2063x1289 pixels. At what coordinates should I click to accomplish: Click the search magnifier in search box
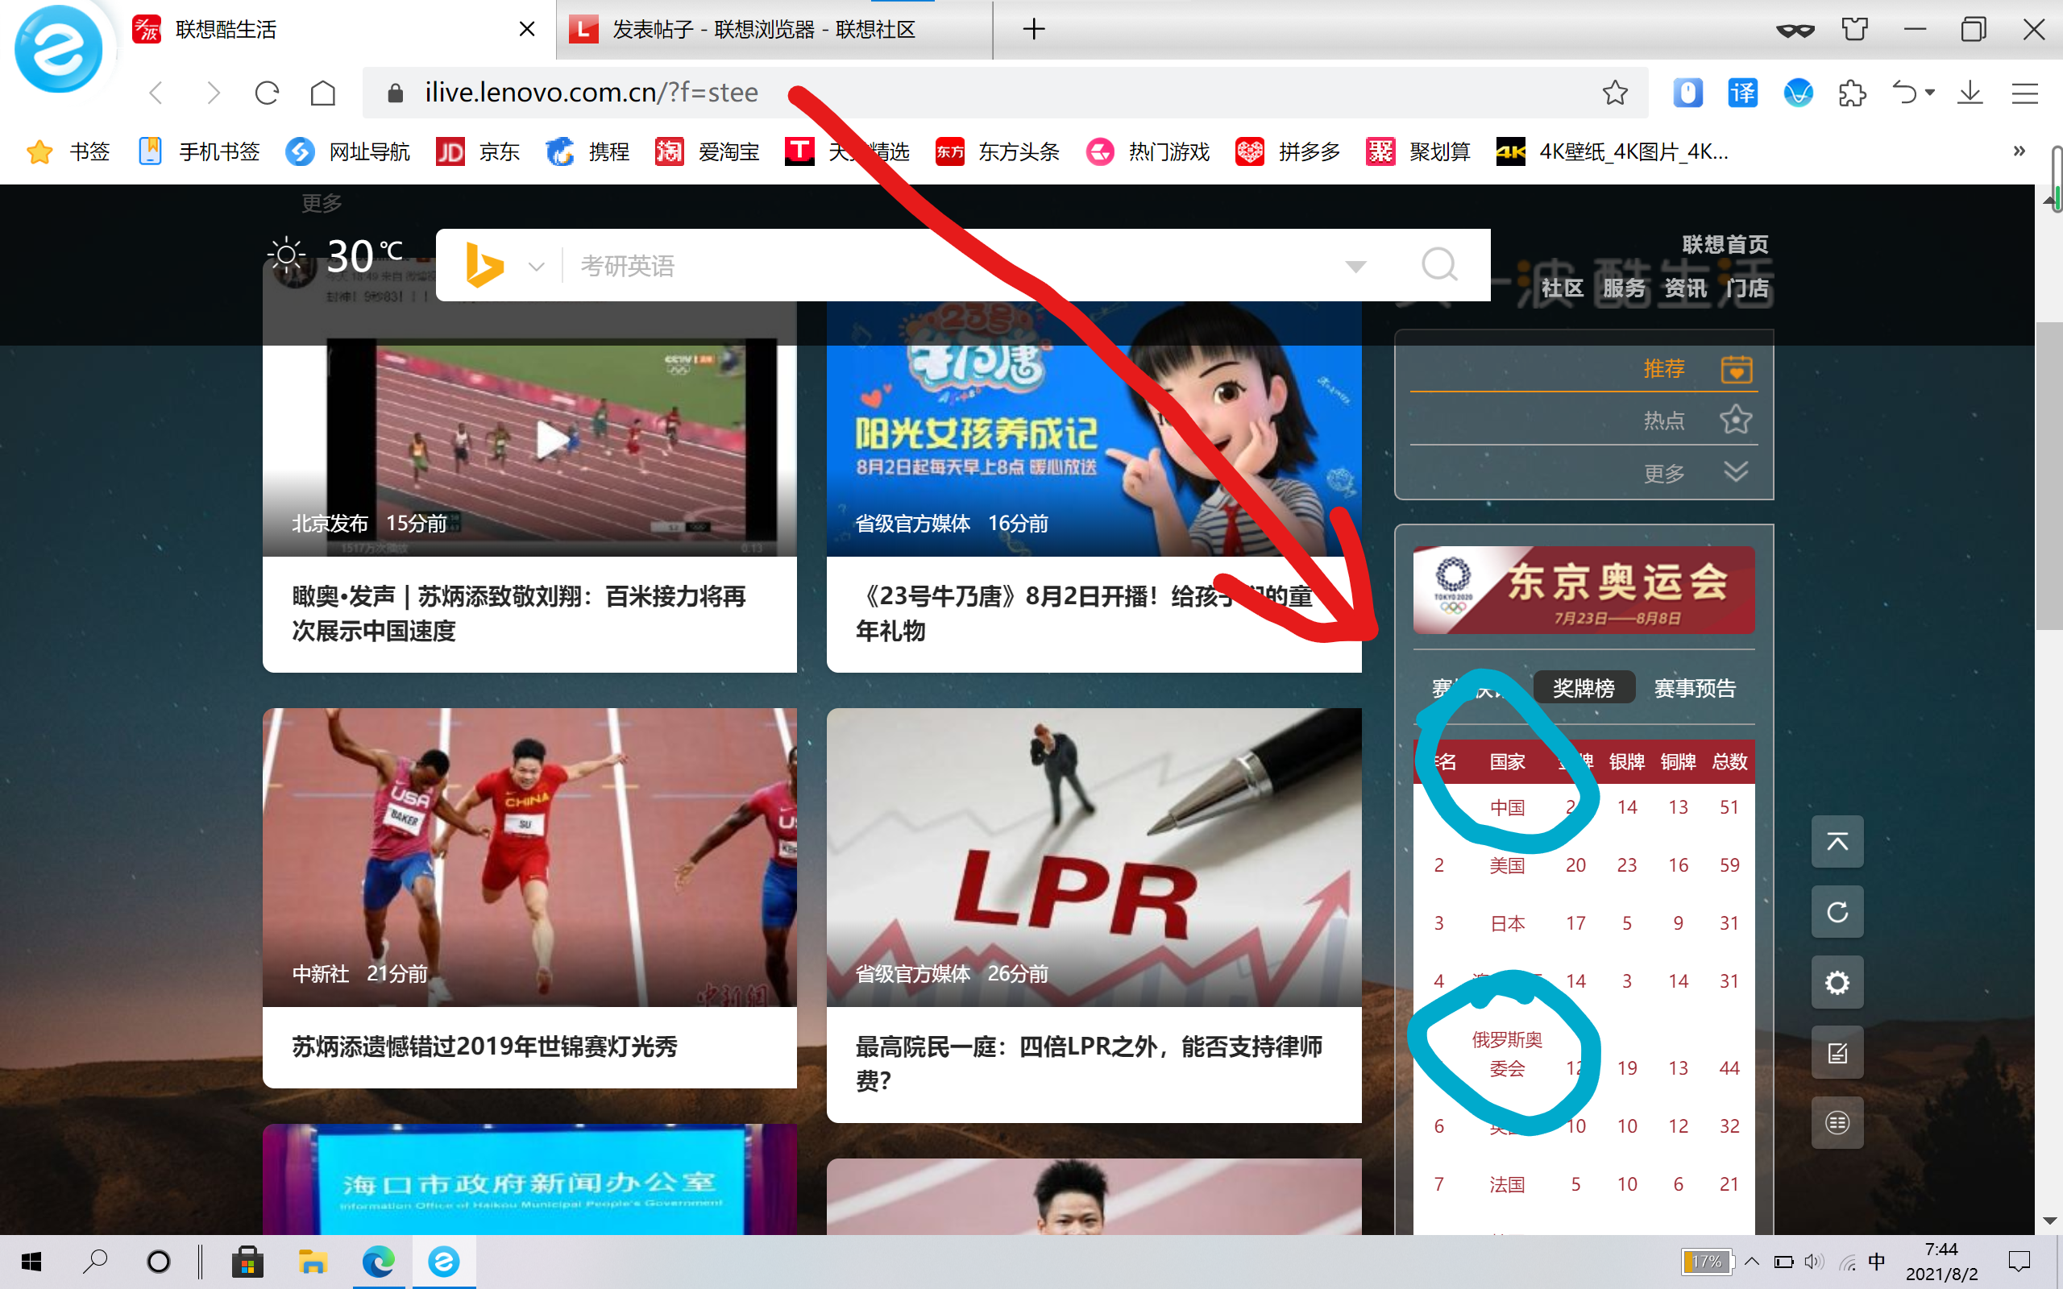(x=1440, y=264)
